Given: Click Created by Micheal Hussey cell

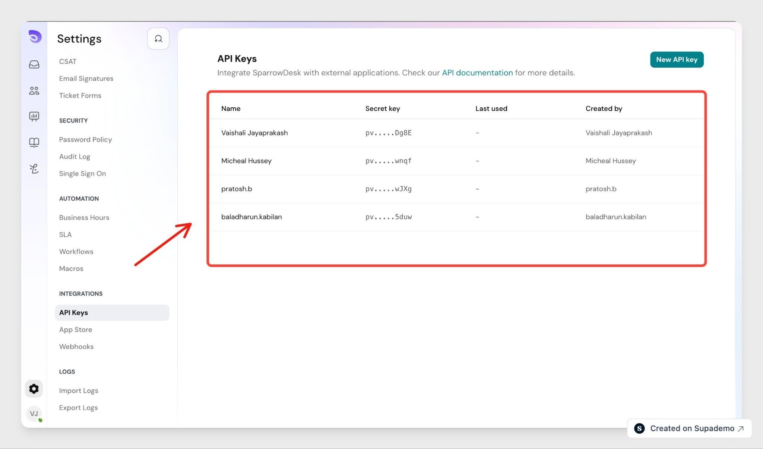Looking at the screenshot, I should (x=611, y=161).
